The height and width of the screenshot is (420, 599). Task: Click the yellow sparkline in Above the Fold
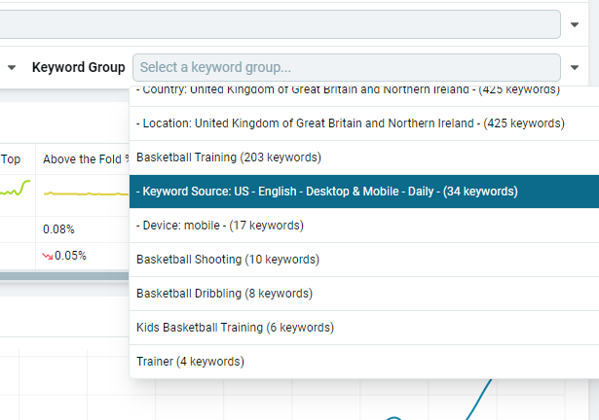pos(87,193)
